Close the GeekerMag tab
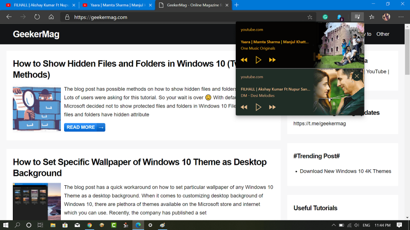Viewport: 410px width, 230px height. (227, 5)
